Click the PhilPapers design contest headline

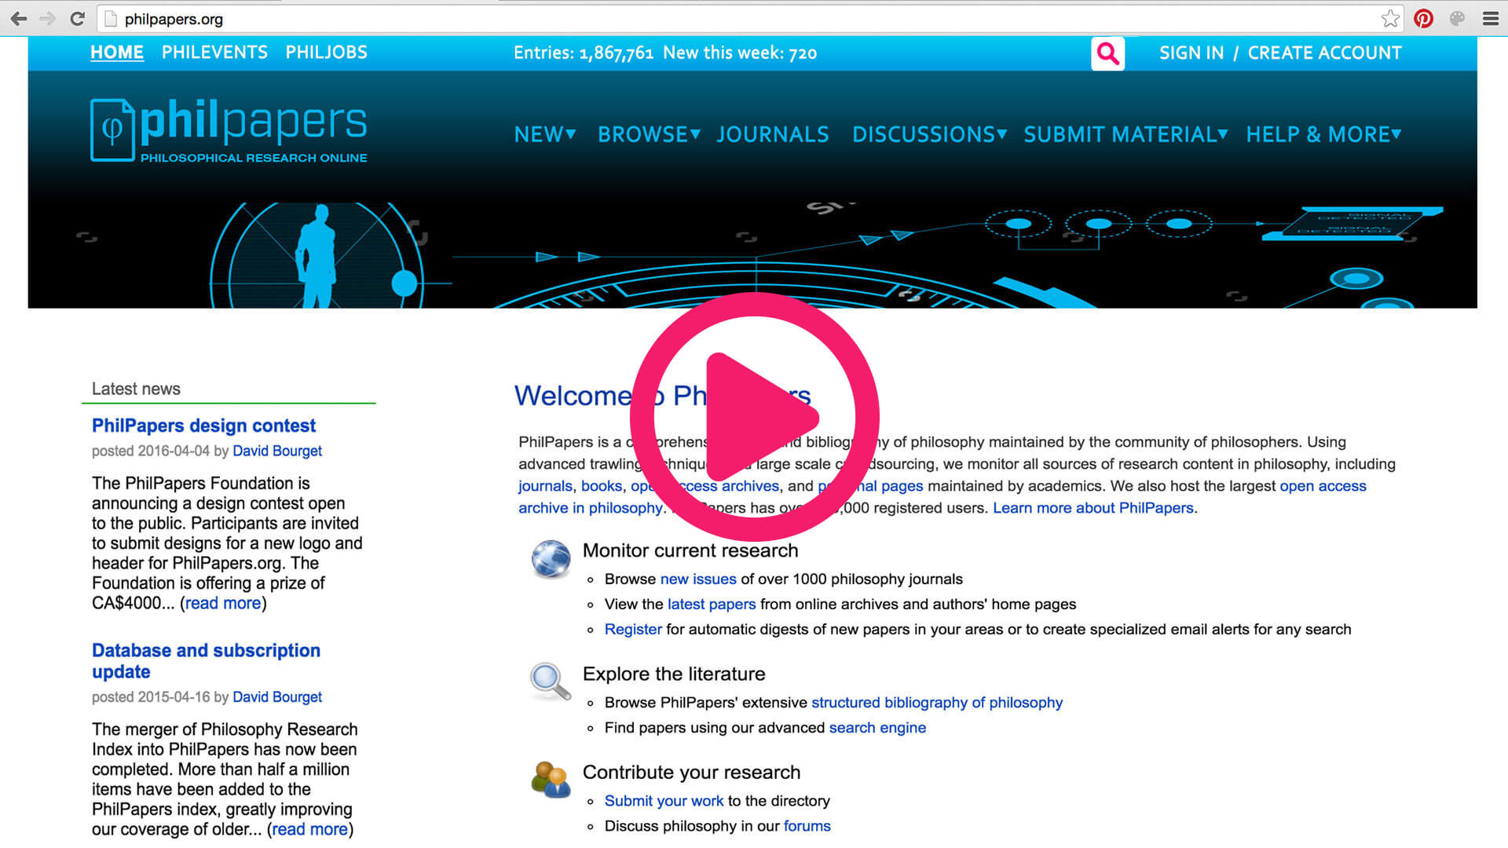(x=204, y=426)
